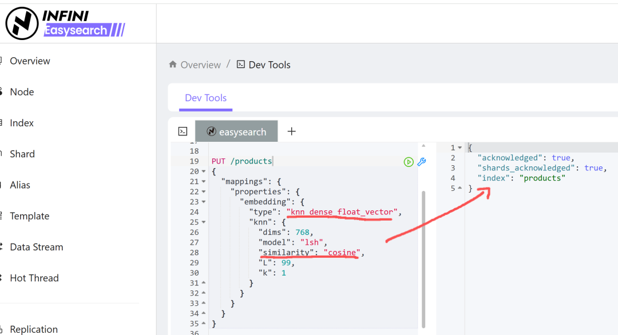The width and height of the screenshot is (618, 335).
Task: Open Alias in the sidebar
Action: [x=20, y=185]
